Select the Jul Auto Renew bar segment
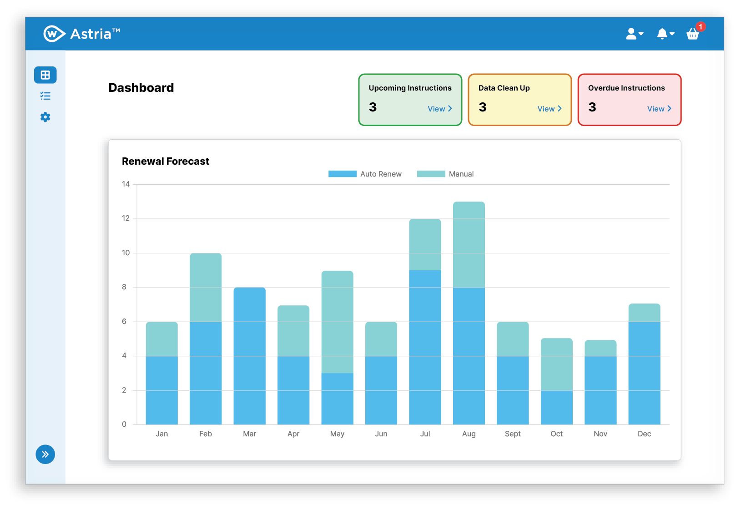The width and height of the screenshot is (741, 510). click(x=425, y=347)
